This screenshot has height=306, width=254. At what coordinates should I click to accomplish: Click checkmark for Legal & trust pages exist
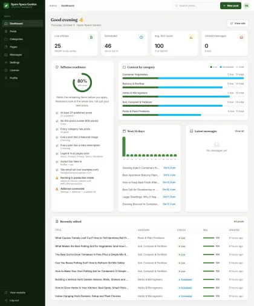(57, 154)
